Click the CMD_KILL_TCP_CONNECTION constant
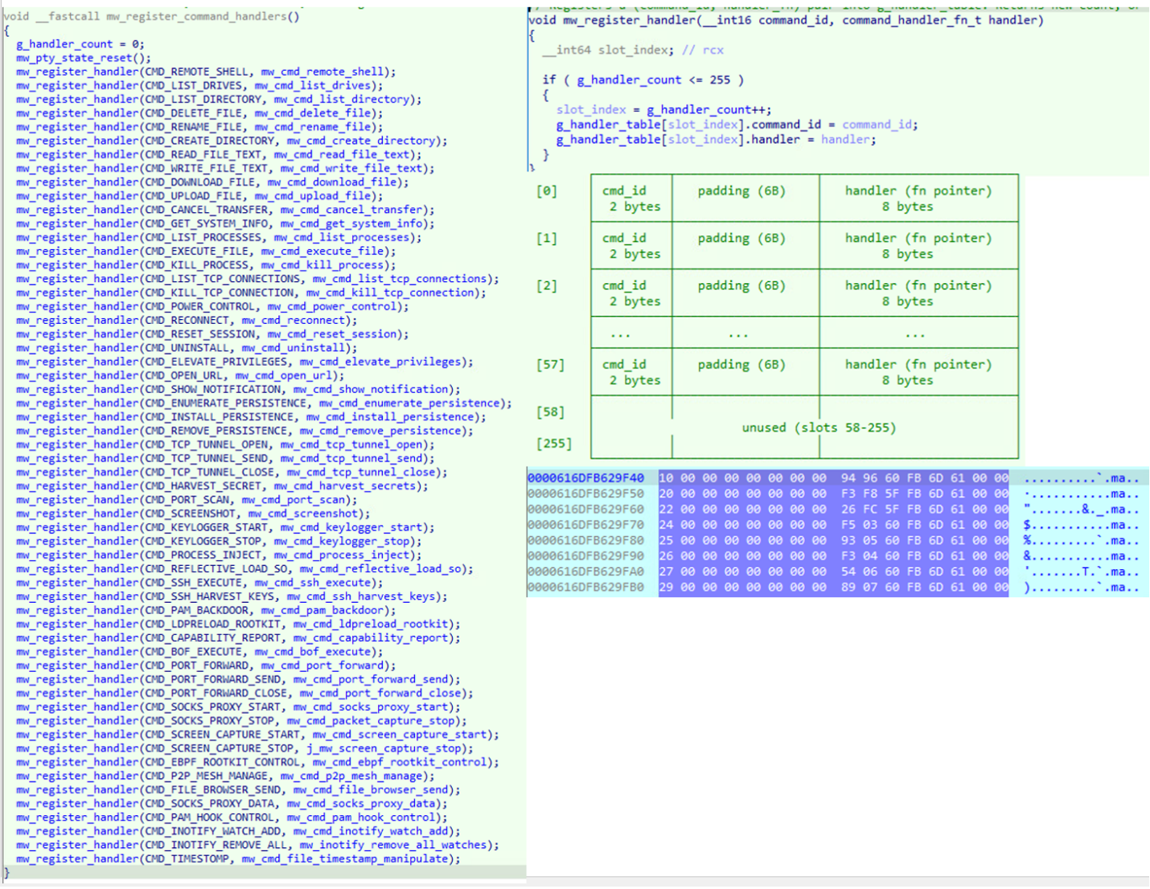Screen dimensions: 1150x889 click(219, 293)
